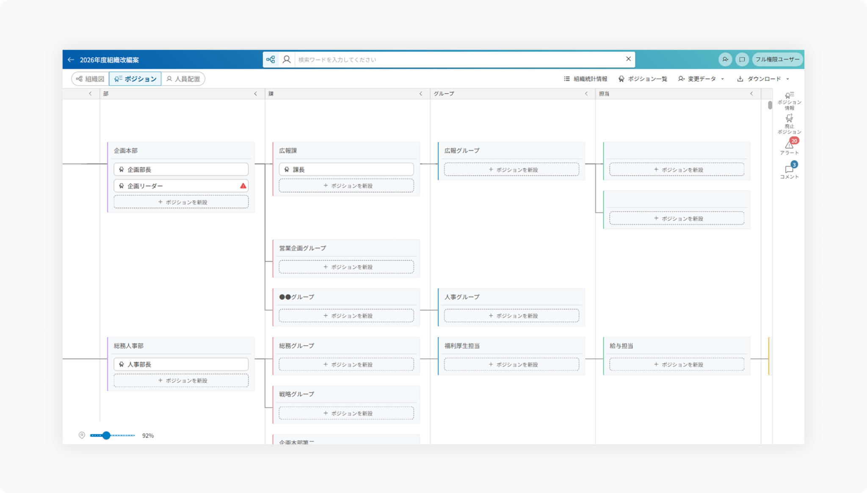Open the コメント panel with 3 badge
867x493 pixels.
(x=789, y=171)
